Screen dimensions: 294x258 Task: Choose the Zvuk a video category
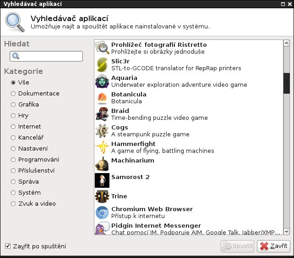coord(33,204)
